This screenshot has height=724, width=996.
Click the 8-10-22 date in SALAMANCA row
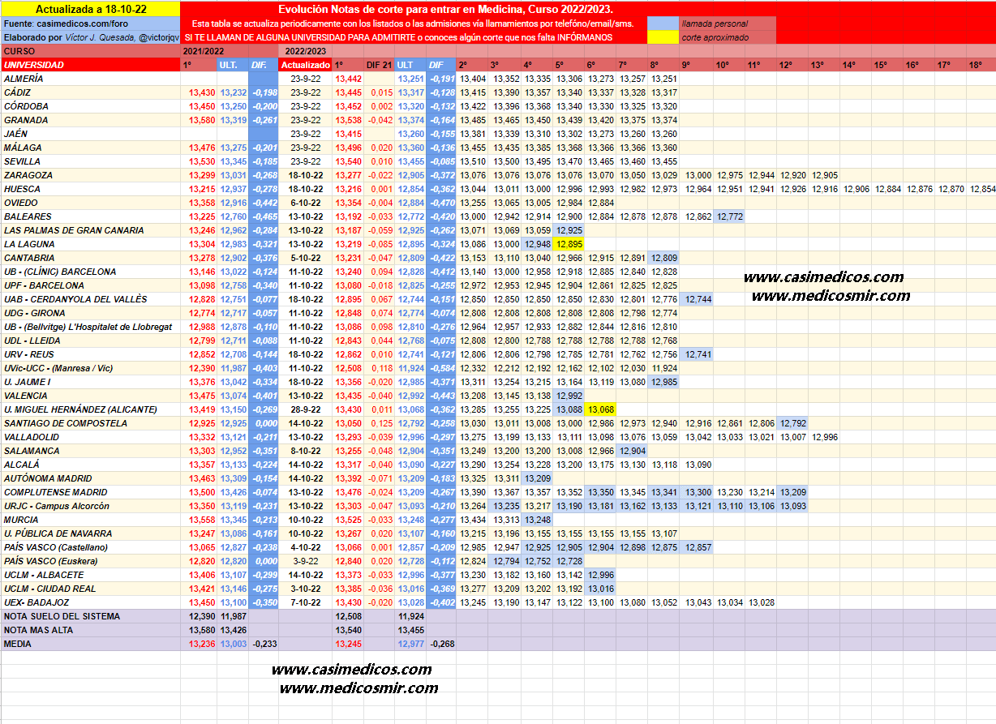point(305,451)
